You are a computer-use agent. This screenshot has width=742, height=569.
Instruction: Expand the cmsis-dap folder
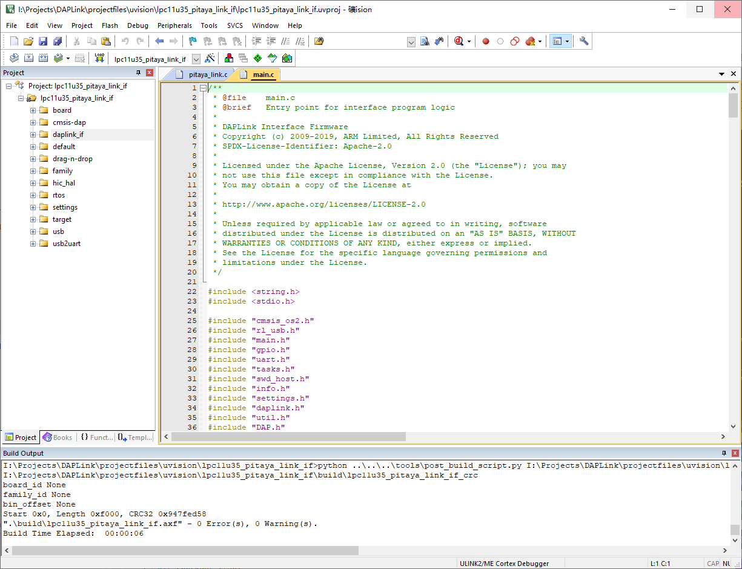click(x=33, y=122)
